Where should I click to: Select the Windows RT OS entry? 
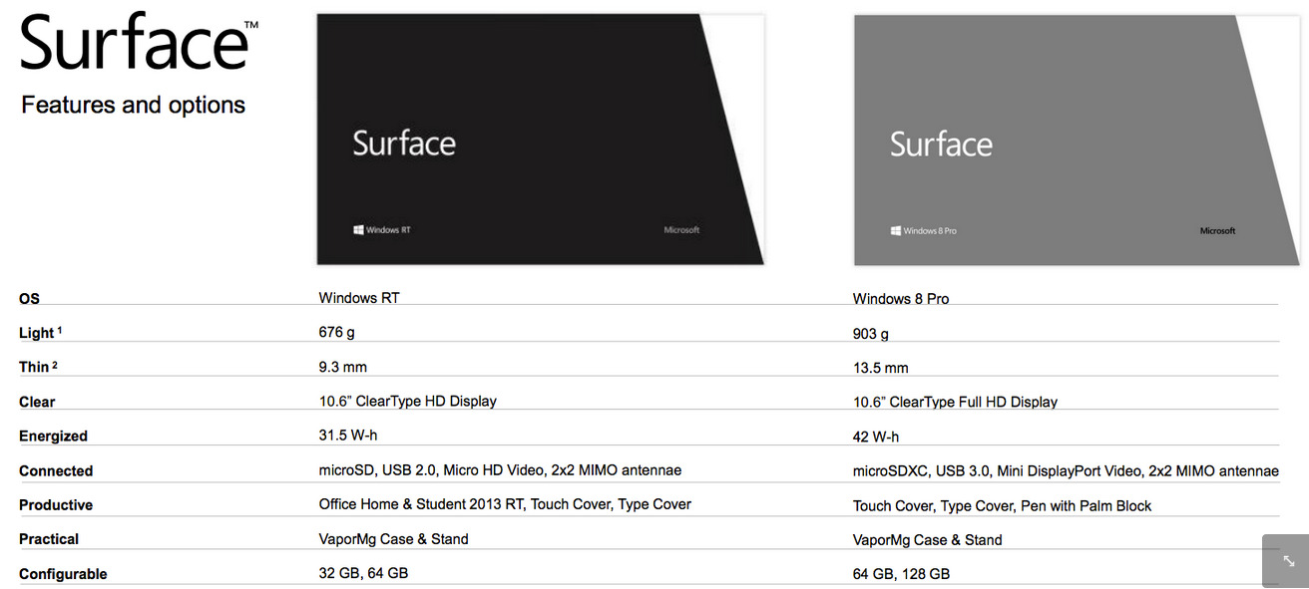pos(359,297)
